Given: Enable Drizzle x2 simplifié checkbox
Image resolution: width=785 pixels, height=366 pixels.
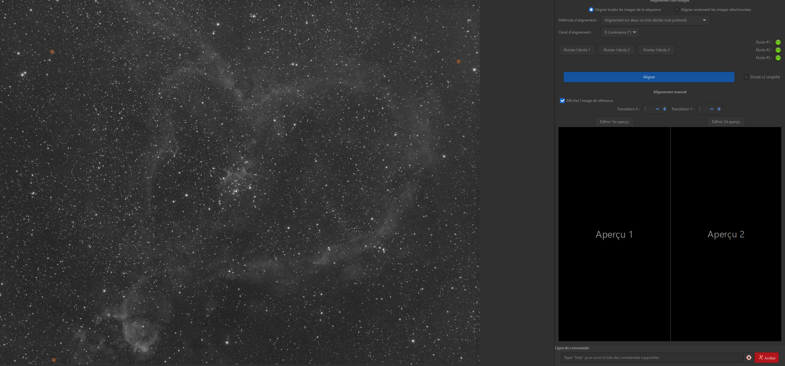Looking at the screenshot, I should [x=746, y=77].
